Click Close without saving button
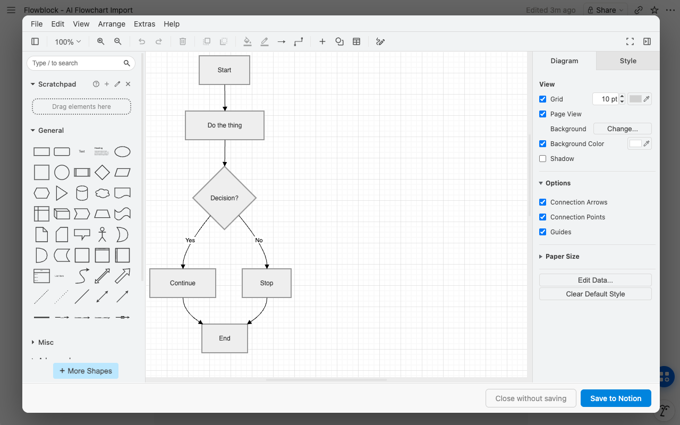 (x=531, y=398)
